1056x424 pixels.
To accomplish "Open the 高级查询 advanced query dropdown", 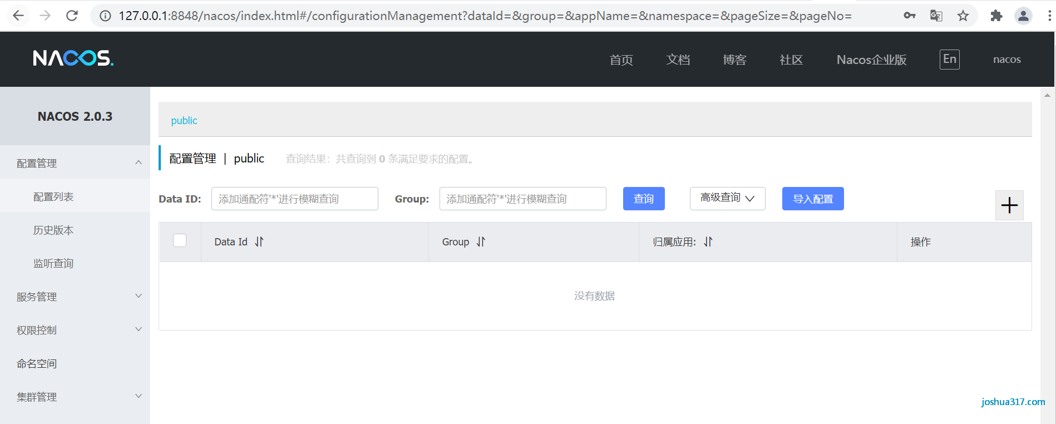I will coord(727,199).
